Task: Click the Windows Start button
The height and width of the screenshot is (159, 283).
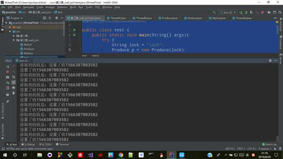Action: click(5, 155)
